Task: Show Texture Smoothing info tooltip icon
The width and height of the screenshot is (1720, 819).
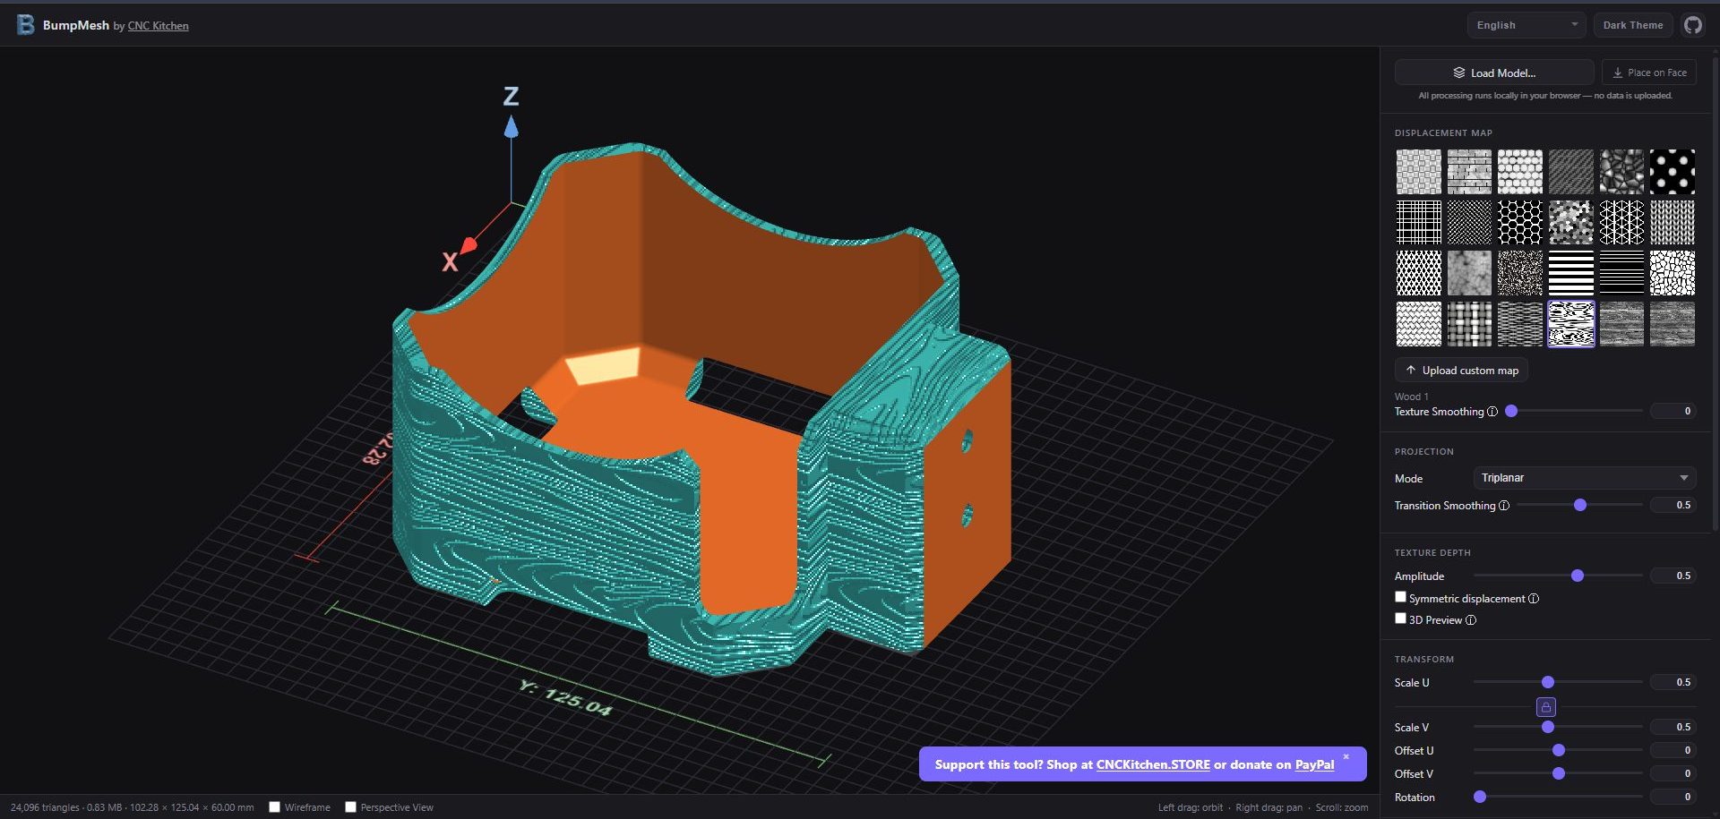Action: pos(1492,412)
